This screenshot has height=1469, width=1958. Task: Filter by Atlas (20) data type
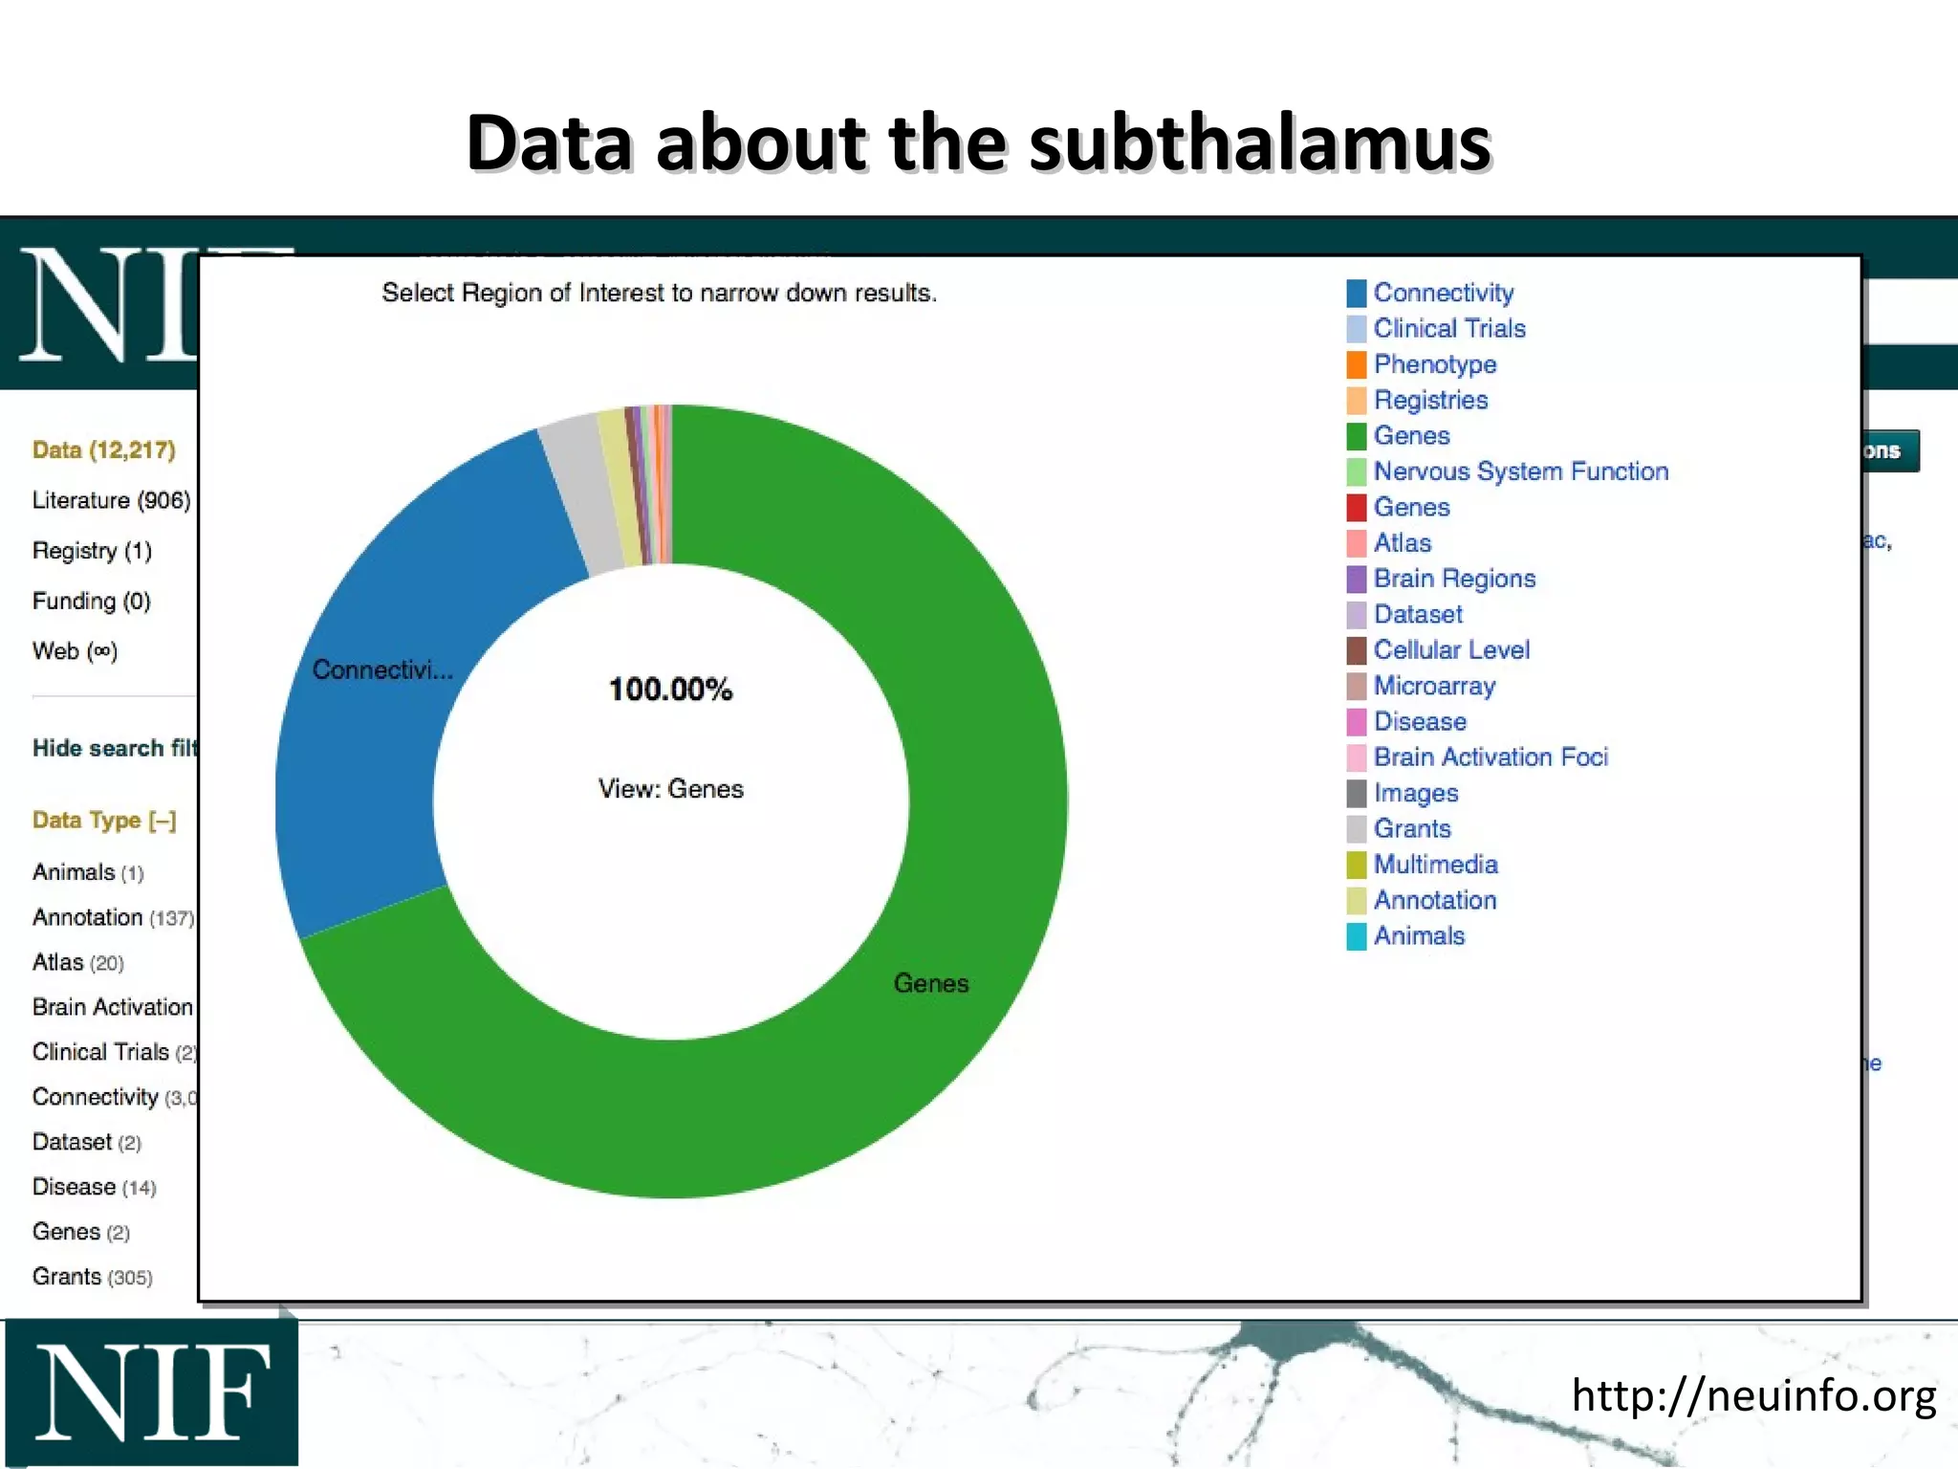pyautogui.click(x=78, y=962)
